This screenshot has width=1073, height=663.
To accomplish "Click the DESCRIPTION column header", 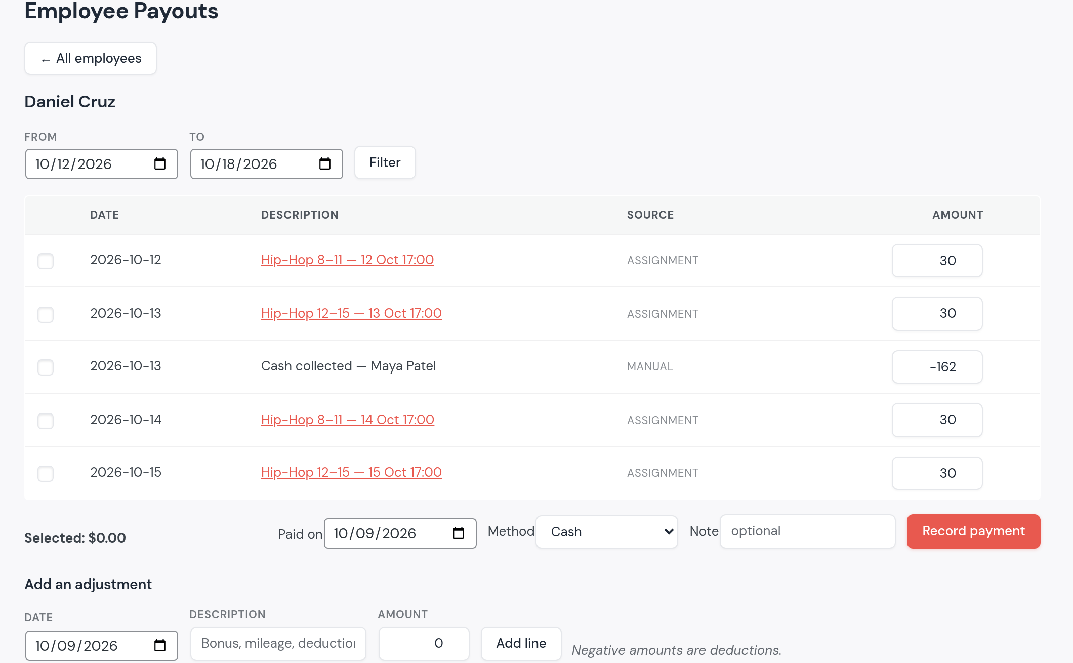I will [x=300, y=215].
